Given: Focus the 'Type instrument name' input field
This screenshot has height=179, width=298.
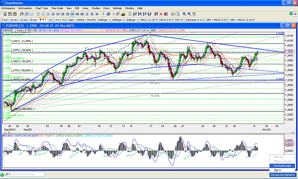Looking at the screenshot, I should pyautogui.click(x=27, y=174).
